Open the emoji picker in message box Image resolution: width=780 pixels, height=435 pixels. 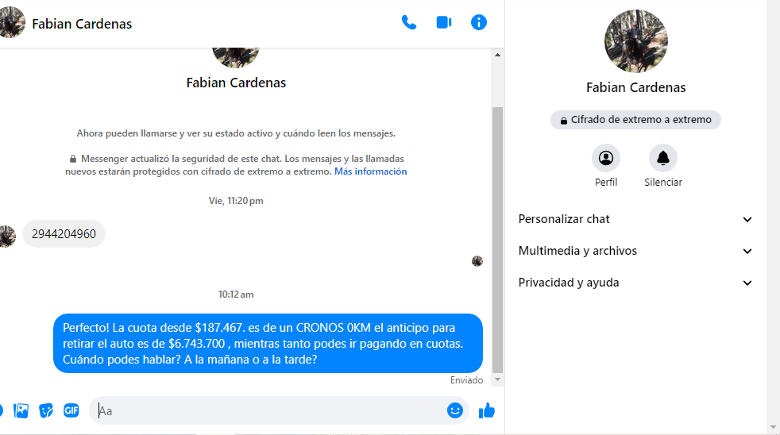coord(454,410)
